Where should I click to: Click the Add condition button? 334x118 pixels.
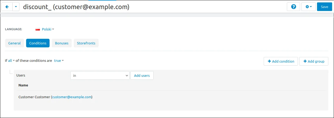281,61
